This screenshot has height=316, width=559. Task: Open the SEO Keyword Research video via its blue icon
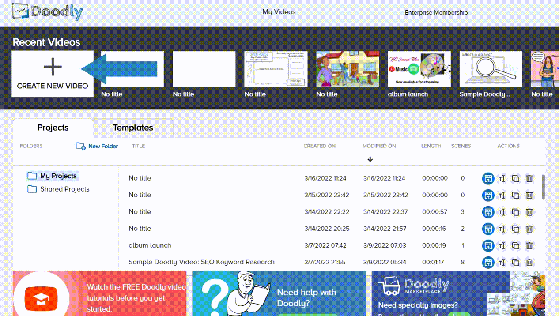[x=488, y=263]
